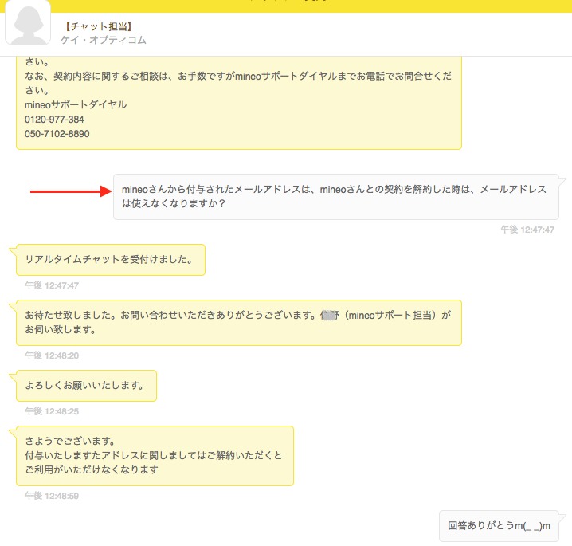Viewport: 572px width, 546px height.
Task: Click the chat operator avatar icon
Action: (28, 24)
